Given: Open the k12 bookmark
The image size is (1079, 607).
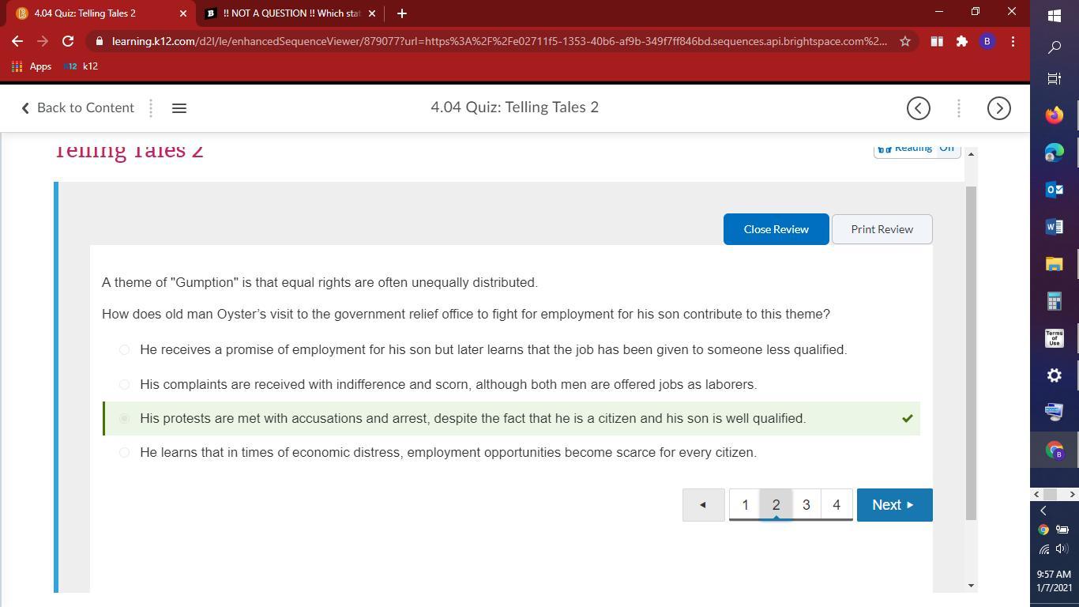Looking at the screenshot, I should coord(81,66).
